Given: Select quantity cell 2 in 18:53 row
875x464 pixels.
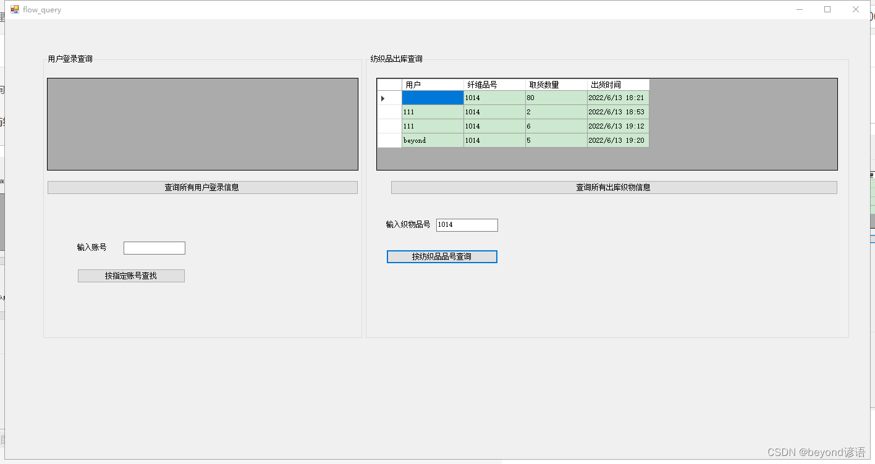Looking at the screenshot, I should click(556, 112).
